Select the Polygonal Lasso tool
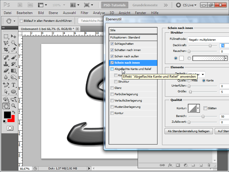 (6, 43)
